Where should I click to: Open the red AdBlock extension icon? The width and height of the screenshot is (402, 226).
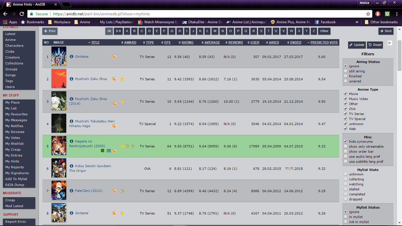point(378,14)
